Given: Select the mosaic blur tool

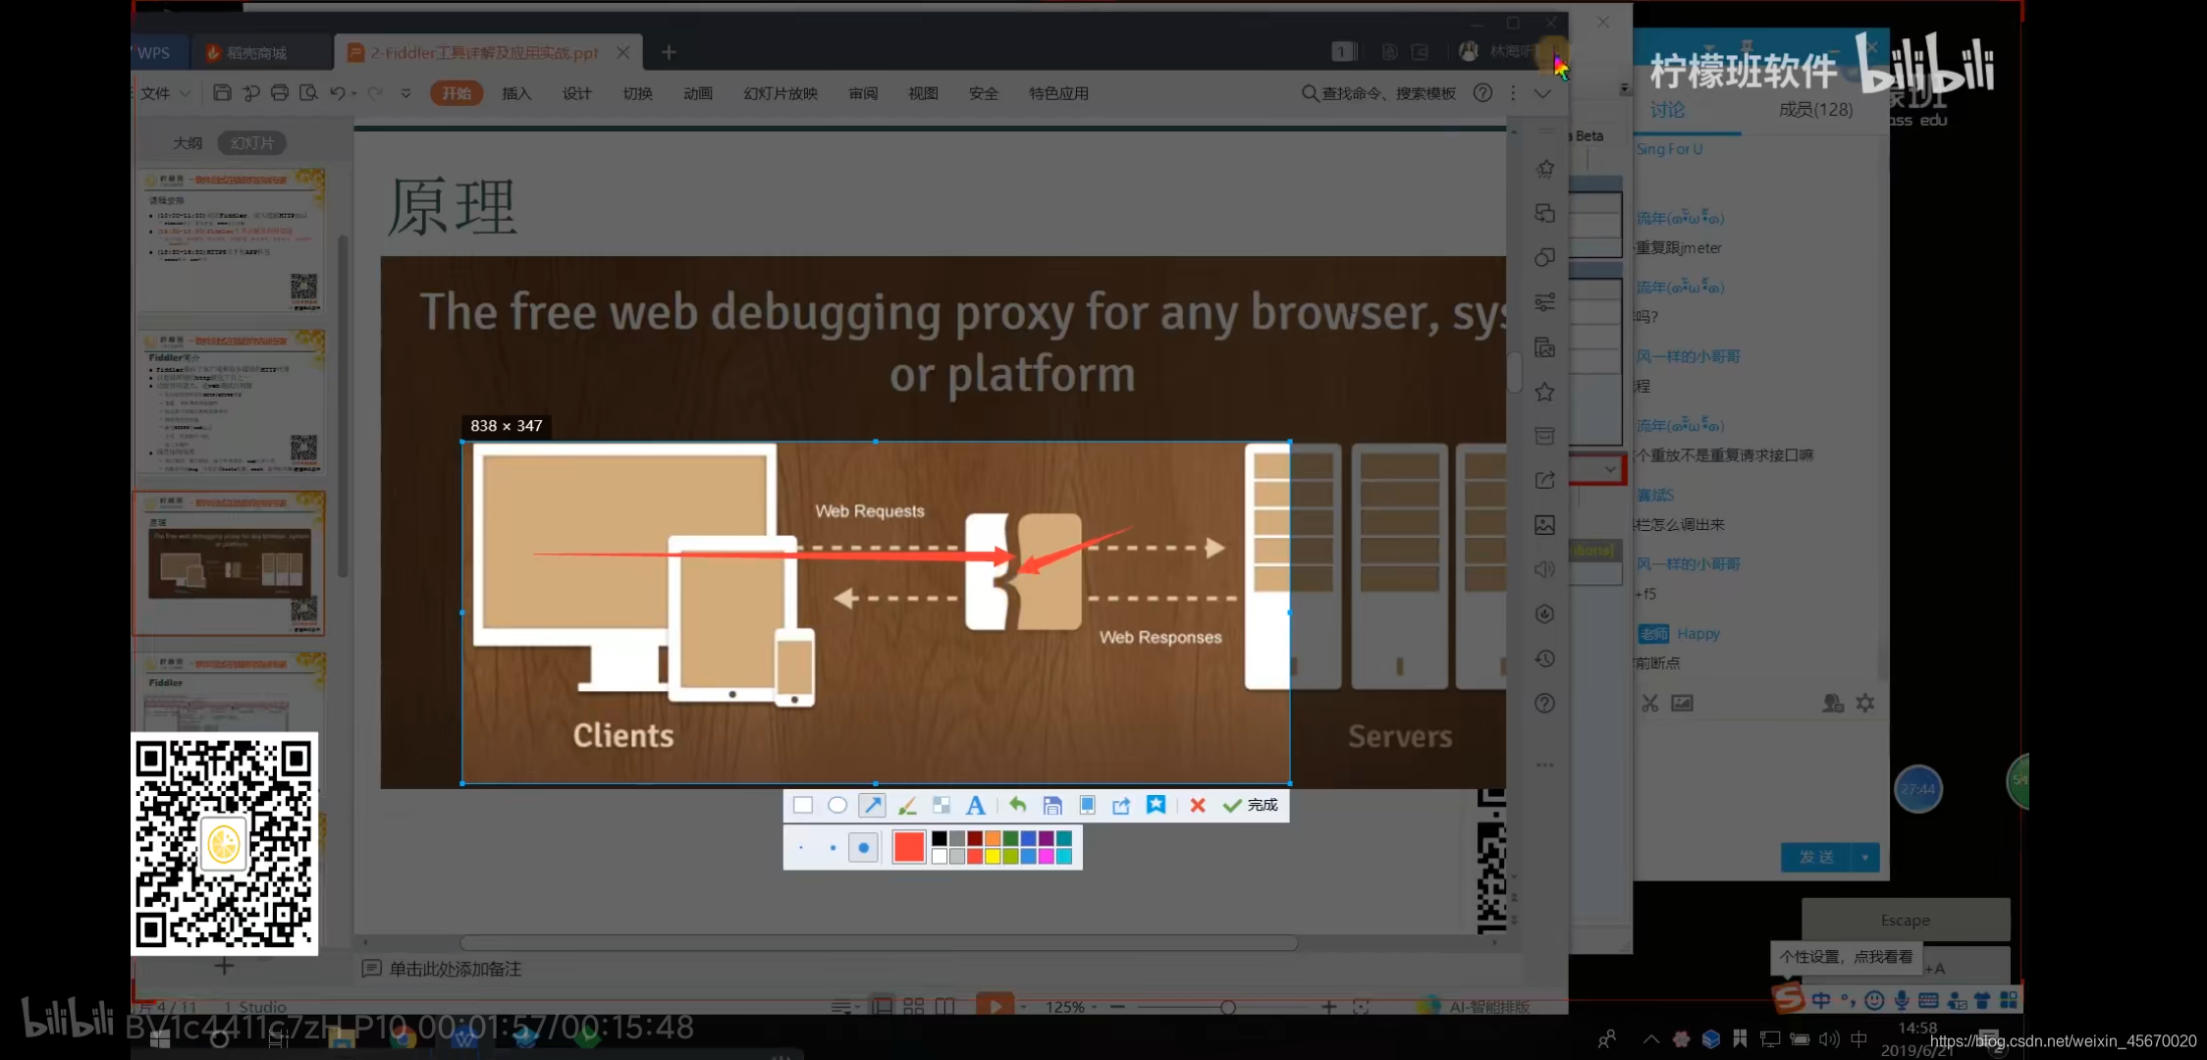Looking at the screenshot, I should 942,806.
